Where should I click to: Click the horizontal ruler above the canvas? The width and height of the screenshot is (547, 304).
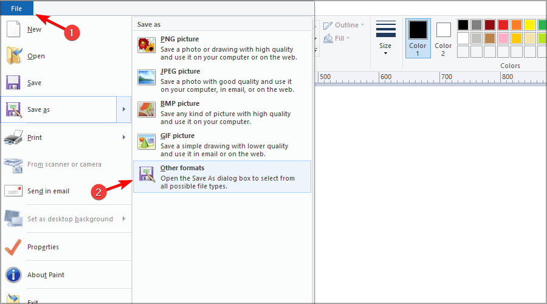(425, 77)
